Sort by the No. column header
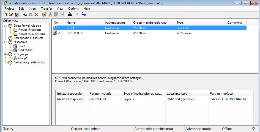 58,23
